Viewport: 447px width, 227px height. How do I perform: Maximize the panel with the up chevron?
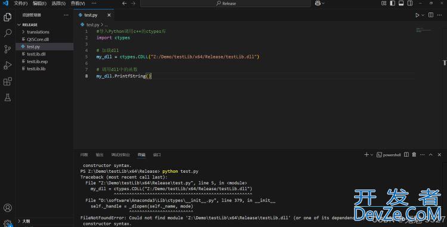click(431, 155)
